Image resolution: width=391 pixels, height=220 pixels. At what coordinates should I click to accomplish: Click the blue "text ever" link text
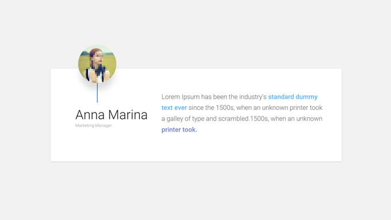point(174,107)
